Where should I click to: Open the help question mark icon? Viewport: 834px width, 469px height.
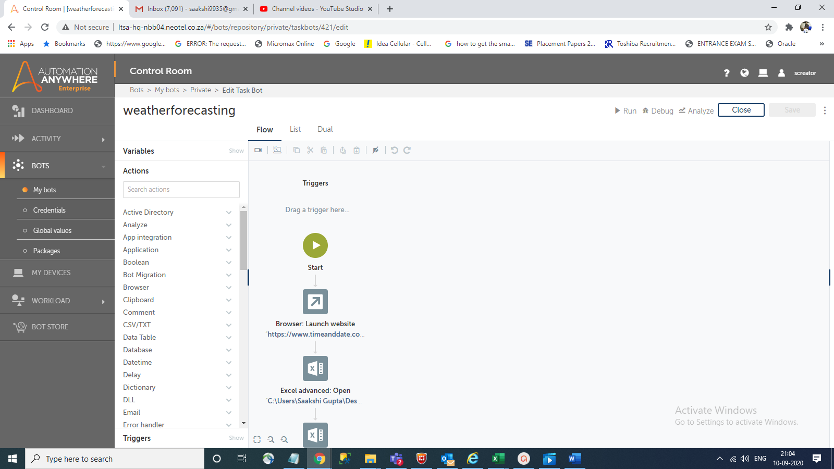point(727,73)
